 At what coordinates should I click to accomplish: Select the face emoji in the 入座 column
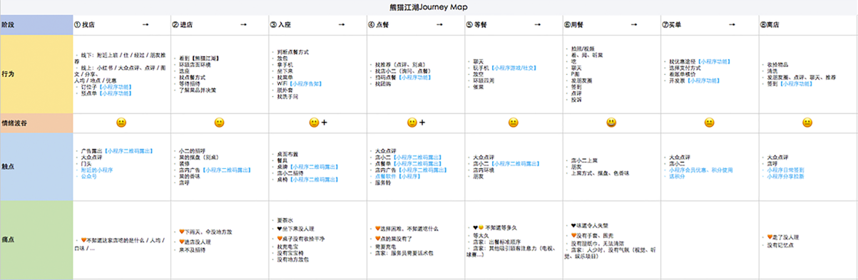[x=314, y=123]
